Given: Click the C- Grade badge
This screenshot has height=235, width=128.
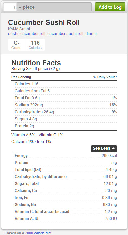Looking at the screenshot, I should [16, 45].
